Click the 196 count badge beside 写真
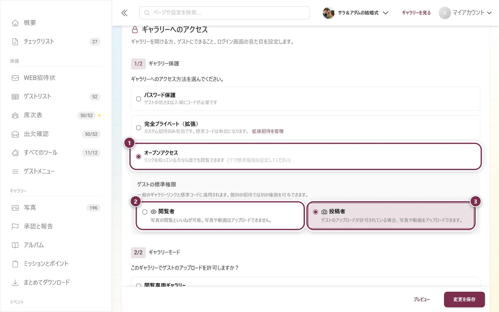The image size is (499, 312). (94, 208)
